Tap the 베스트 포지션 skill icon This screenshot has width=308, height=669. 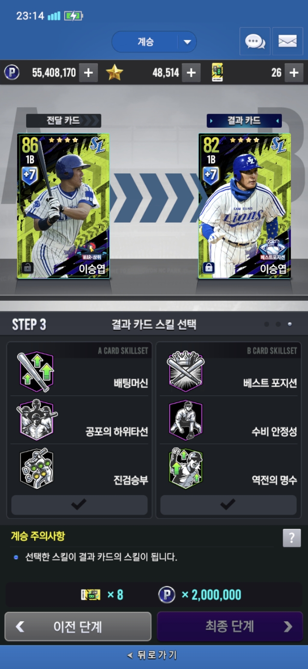[186, 372]
